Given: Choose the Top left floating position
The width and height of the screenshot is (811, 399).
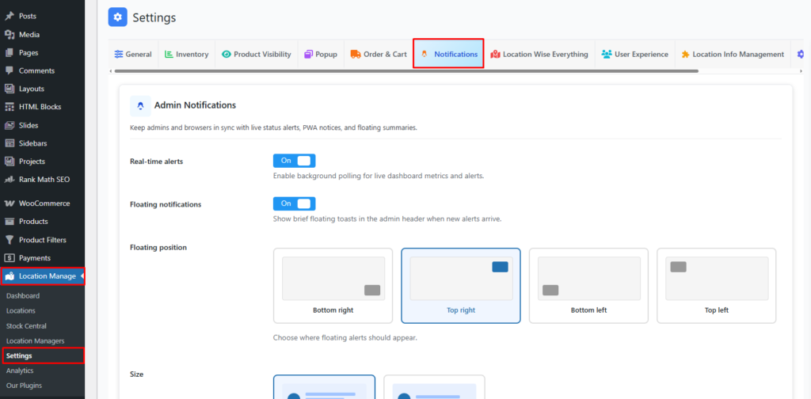Looking at the screenshot, I should pos(716,285).
